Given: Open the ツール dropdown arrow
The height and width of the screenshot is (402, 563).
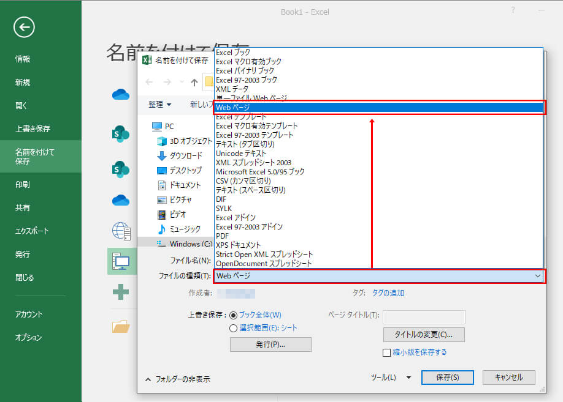Looking at the screenshot, I should (408, 378).
